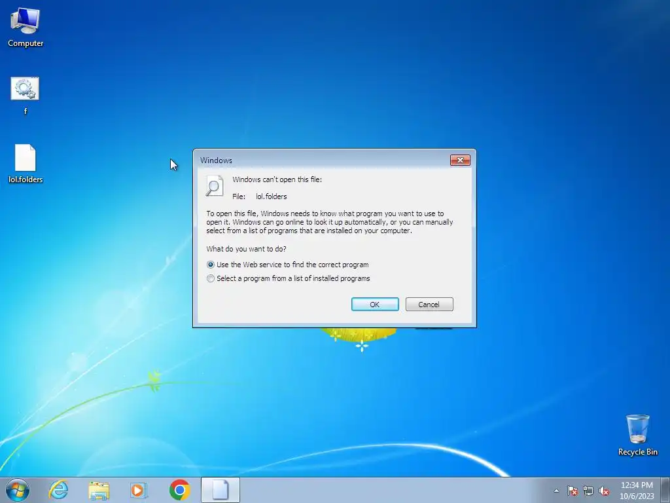The image size is (670, 503).
Task: Open the muted volume tray icon
Action: click(x=604, y=491)
